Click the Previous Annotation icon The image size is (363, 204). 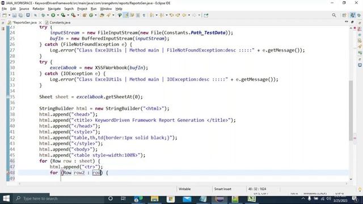pyautogui.click(x=162, y=15)
